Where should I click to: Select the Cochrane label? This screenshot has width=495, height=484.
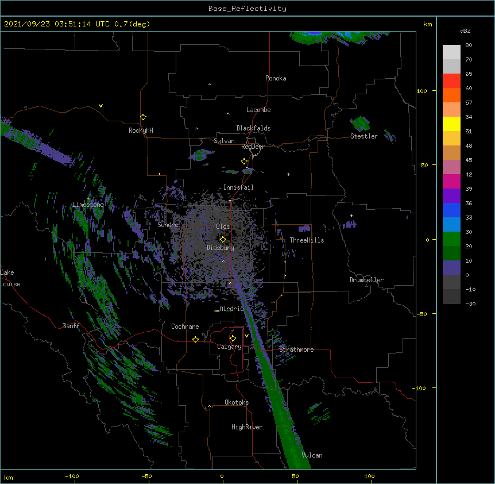click(185, 326)
